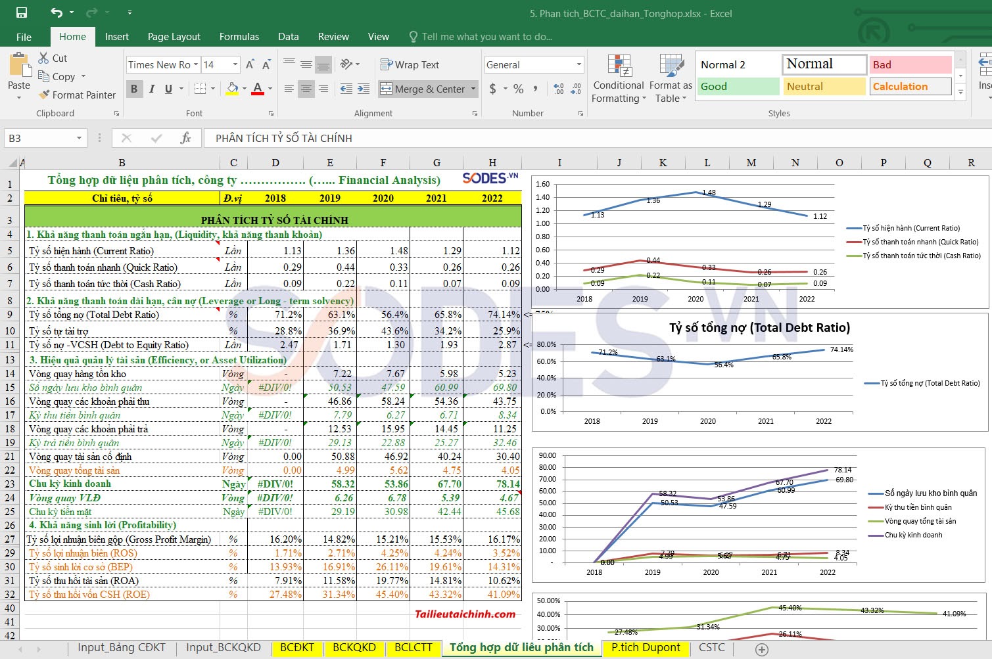Click the Increase Font Size icon

pos(250,64)
